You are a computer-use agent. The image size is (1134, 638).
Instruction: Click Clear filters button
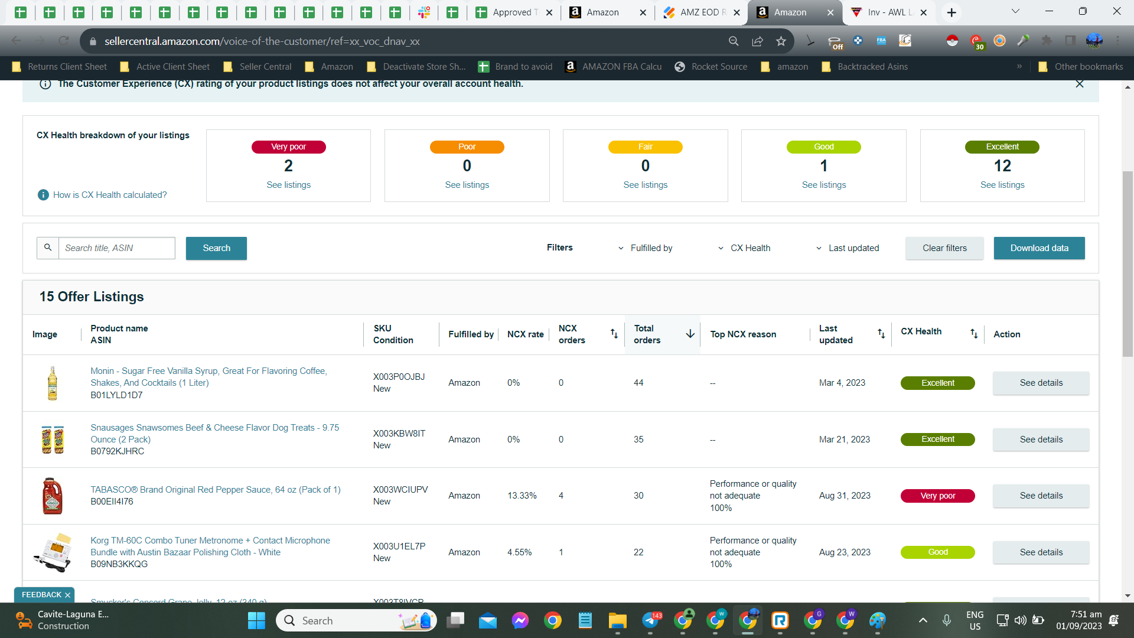[x=944, y=248]
